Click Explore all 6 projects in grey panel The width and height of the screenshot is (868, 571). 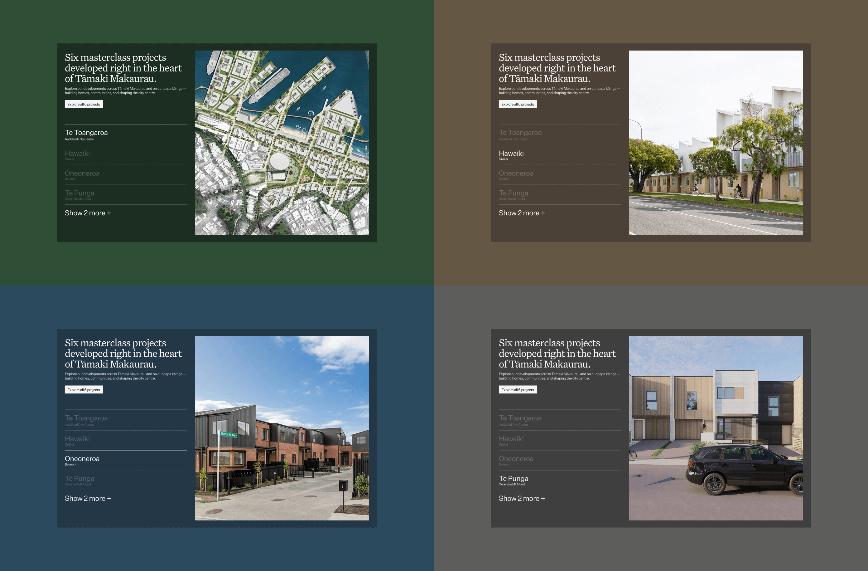[518, 390]
